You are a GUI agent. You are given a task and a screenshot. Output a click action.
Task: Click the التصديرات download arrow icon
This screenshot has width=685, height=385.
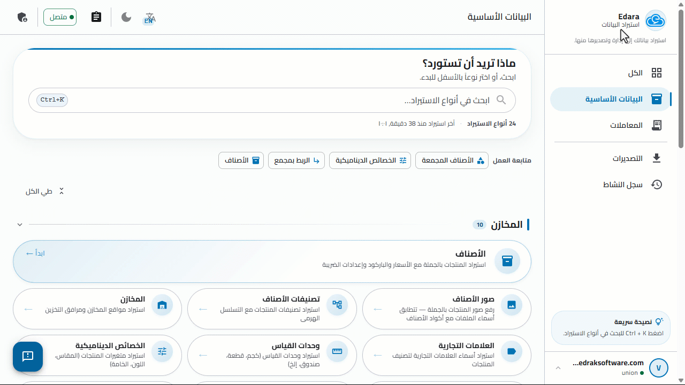[657, 159]
